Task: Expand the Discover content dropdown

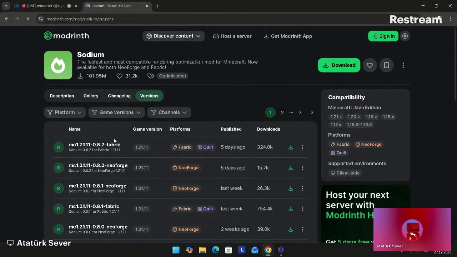Action: [x=174, y=36]
